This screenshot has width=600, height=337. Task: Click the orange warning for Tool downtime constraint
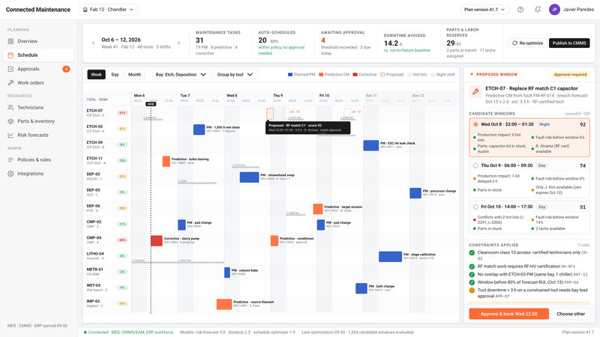472,290
